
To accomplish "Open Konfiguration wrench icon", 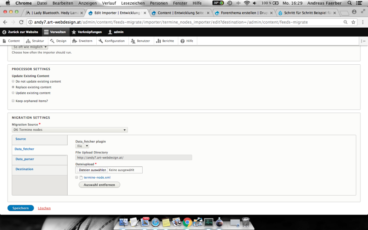I will click(101, 41).
